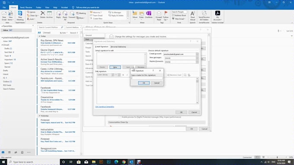Show only Unread messages filter
This screenshot has width=294, height=165.
coord(47,33)
